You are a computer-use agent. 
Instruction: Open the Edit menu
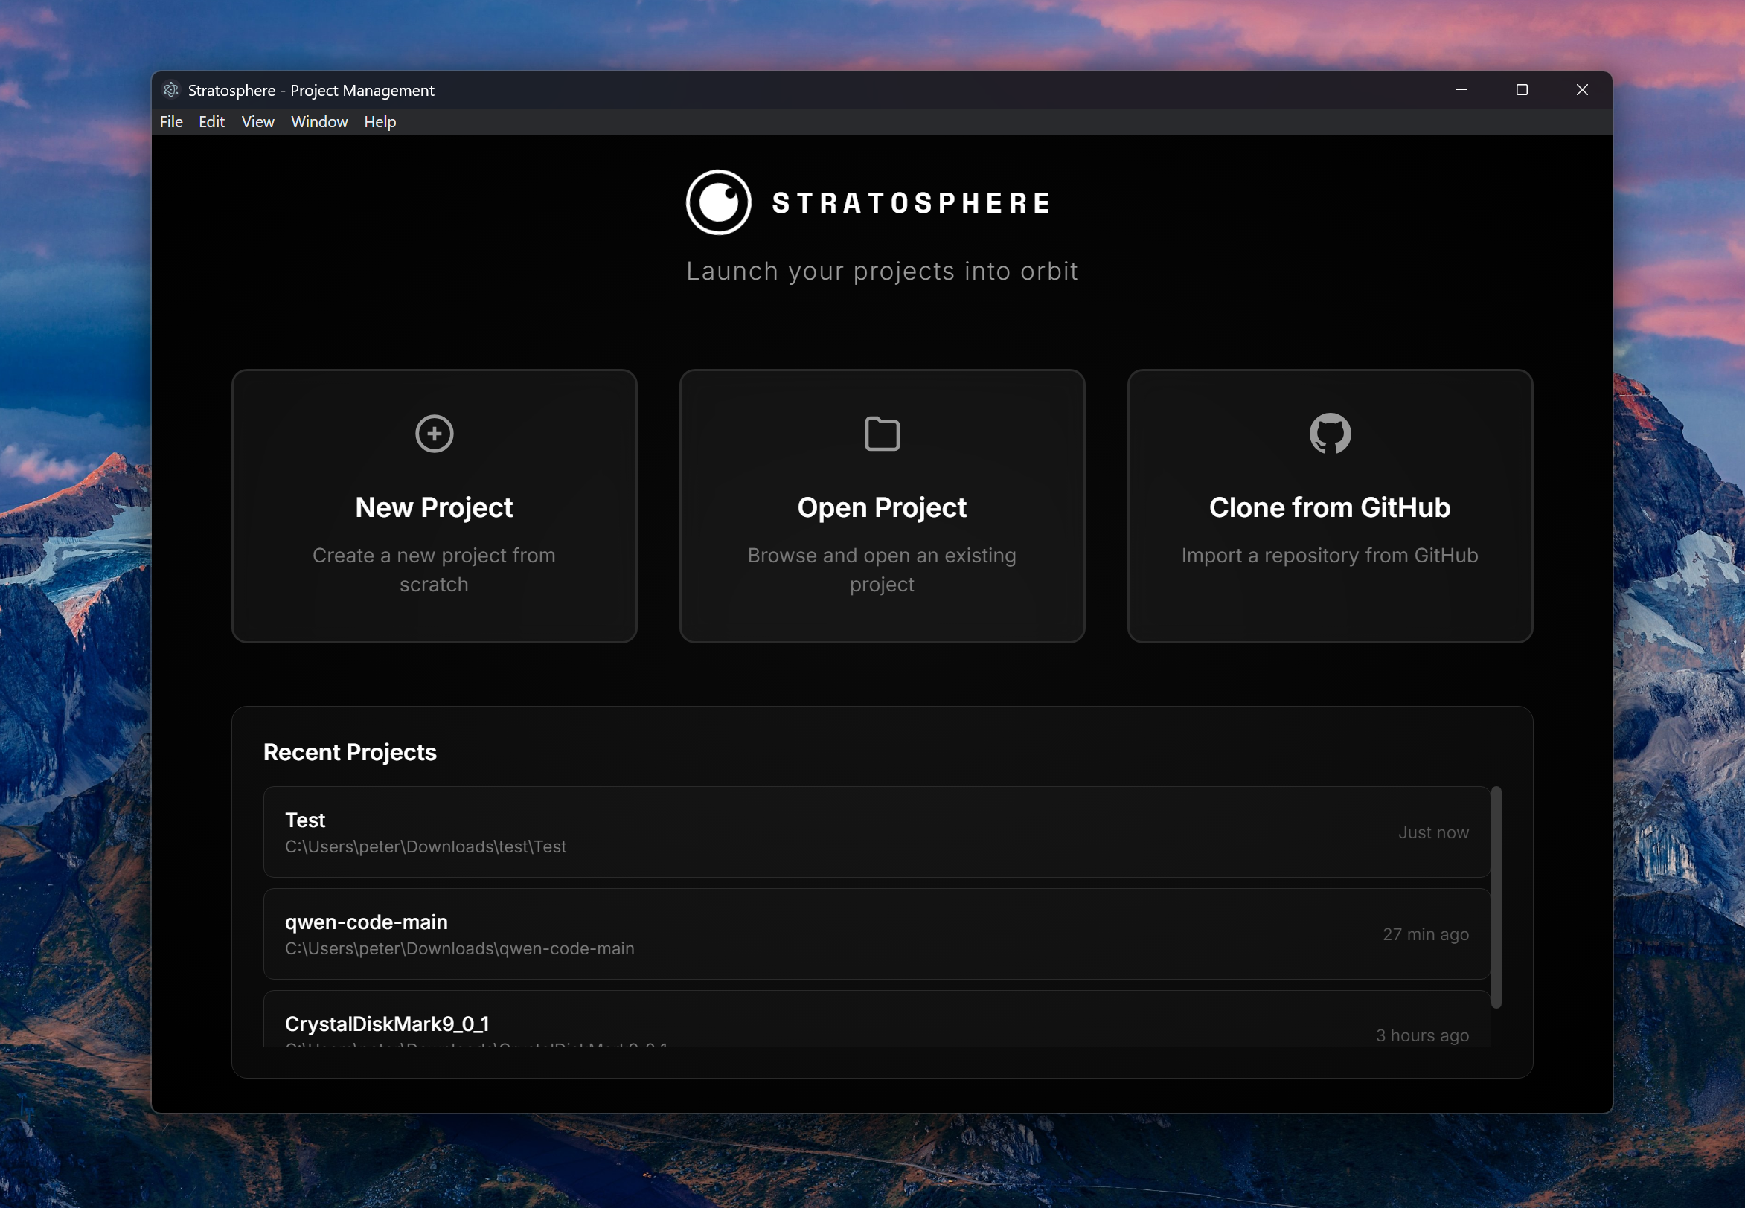point(211,122)
